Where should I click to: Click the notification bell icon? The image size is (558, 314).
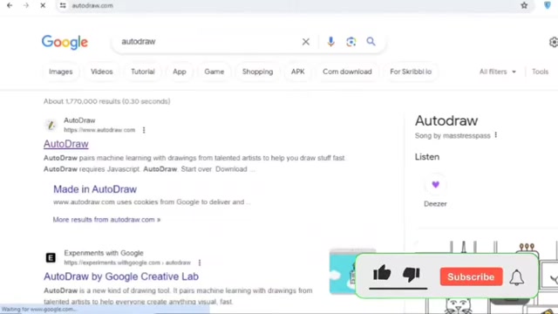coord(516,277)
